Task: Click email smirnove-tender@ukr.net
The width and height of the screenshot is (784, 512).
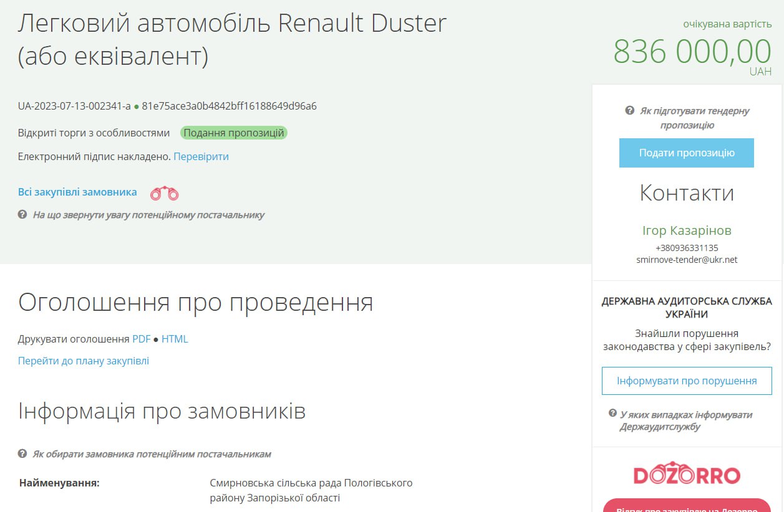Action: click(687, 260)
